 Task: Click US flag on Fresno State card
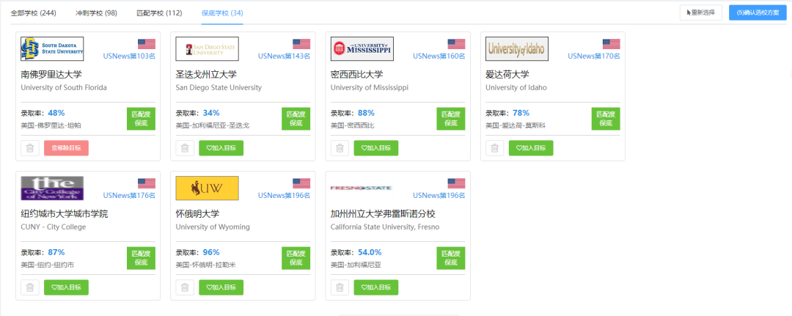tap(457, 183)
